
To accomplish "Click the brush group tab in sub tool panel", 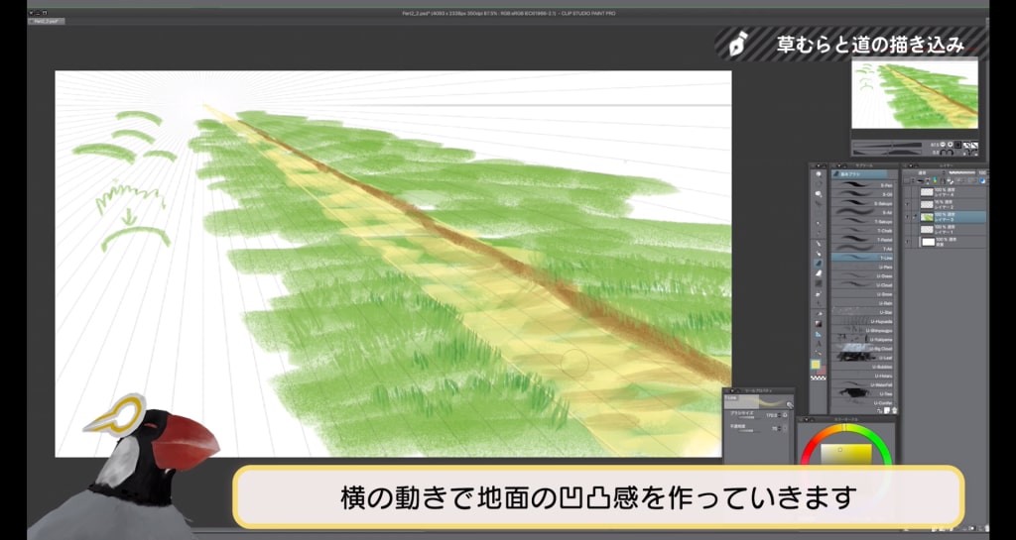I will [853, 172].
